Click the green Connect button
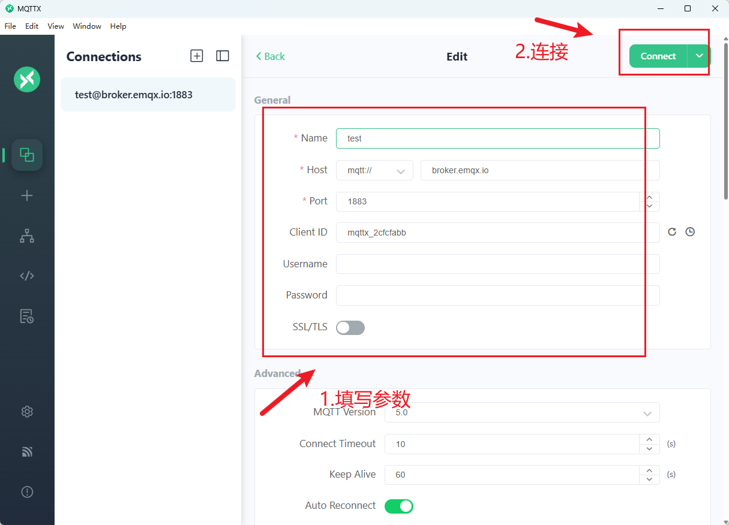Screen dimensions: 729x525 coord(658,56)
